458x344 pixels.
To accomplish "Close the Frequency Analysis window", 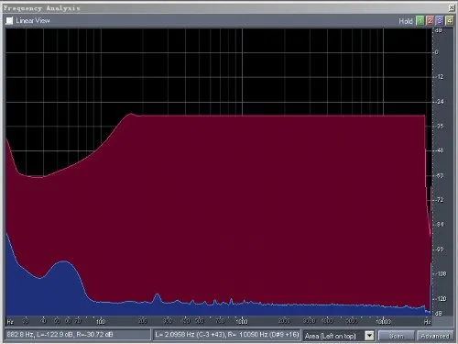I will (x=452, y=7).
